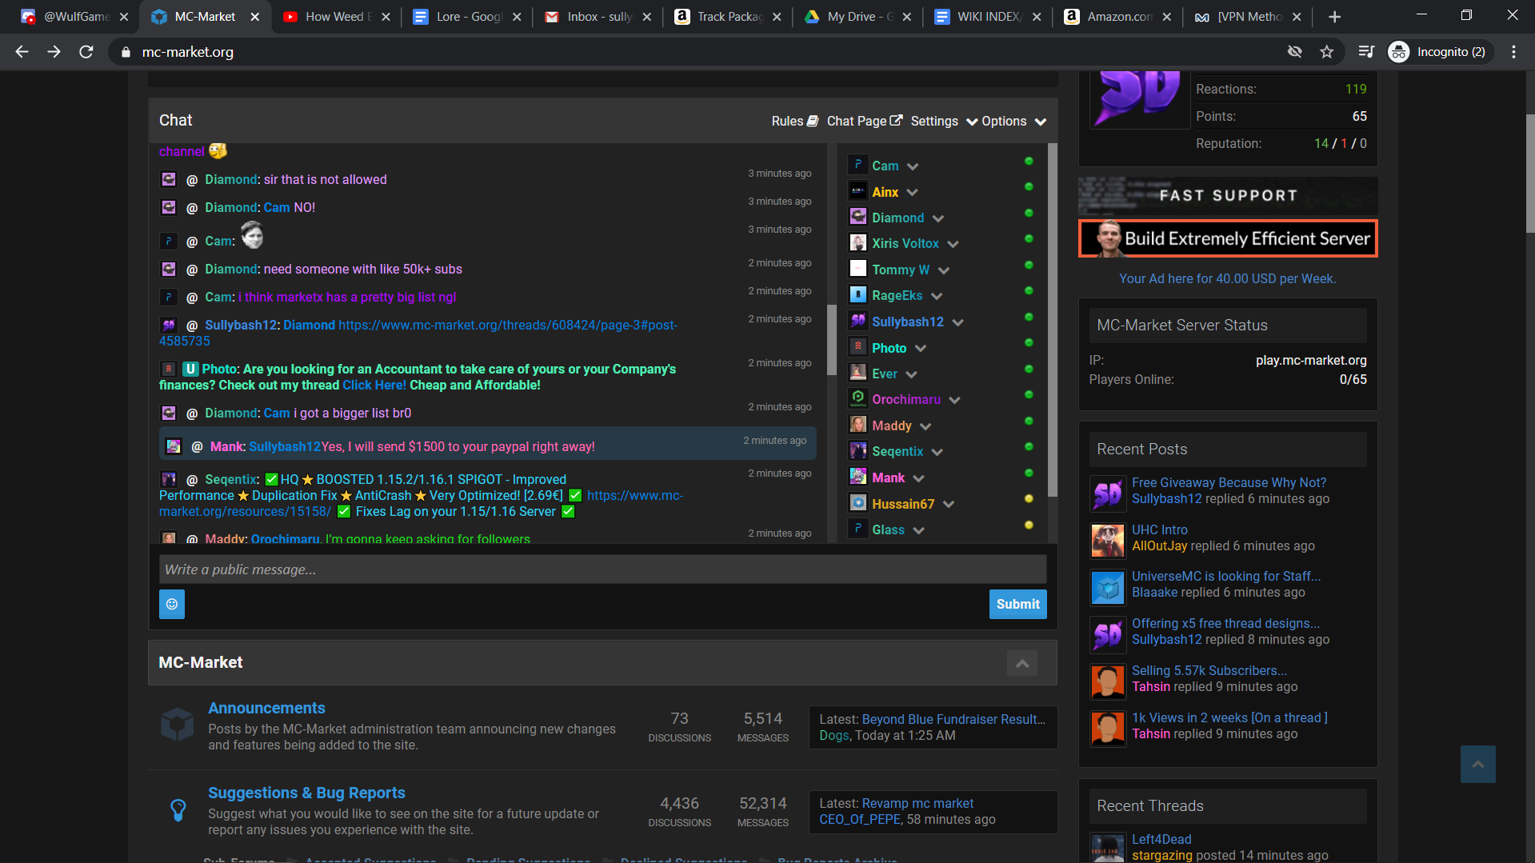Switch to the Amazon.com tab

click(1119, 17)
